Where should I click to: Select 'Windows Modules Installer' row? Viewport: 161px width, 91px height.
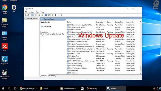pos(101,42)
